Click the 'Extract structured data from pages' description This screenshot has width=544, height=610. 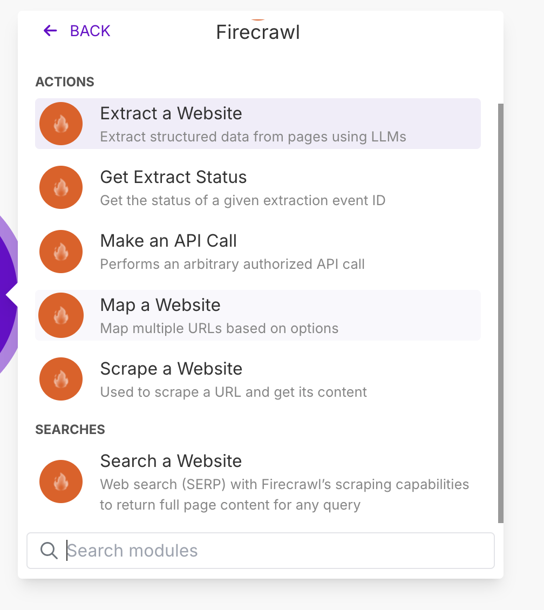pyautogui.click(x=253, y=137)
